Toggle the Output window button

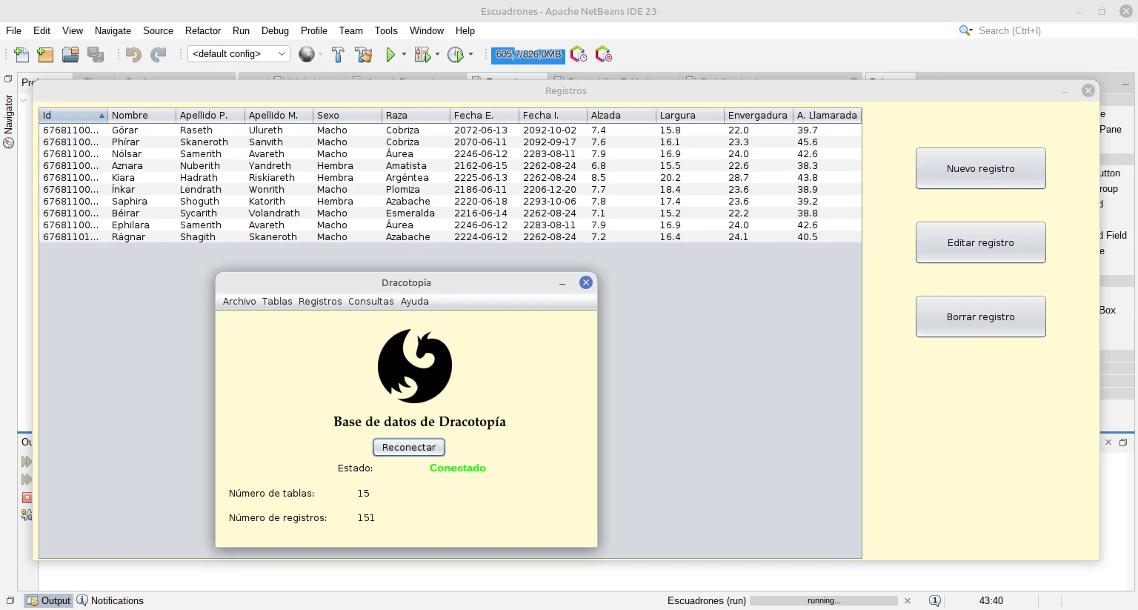(x=49, y=600)
